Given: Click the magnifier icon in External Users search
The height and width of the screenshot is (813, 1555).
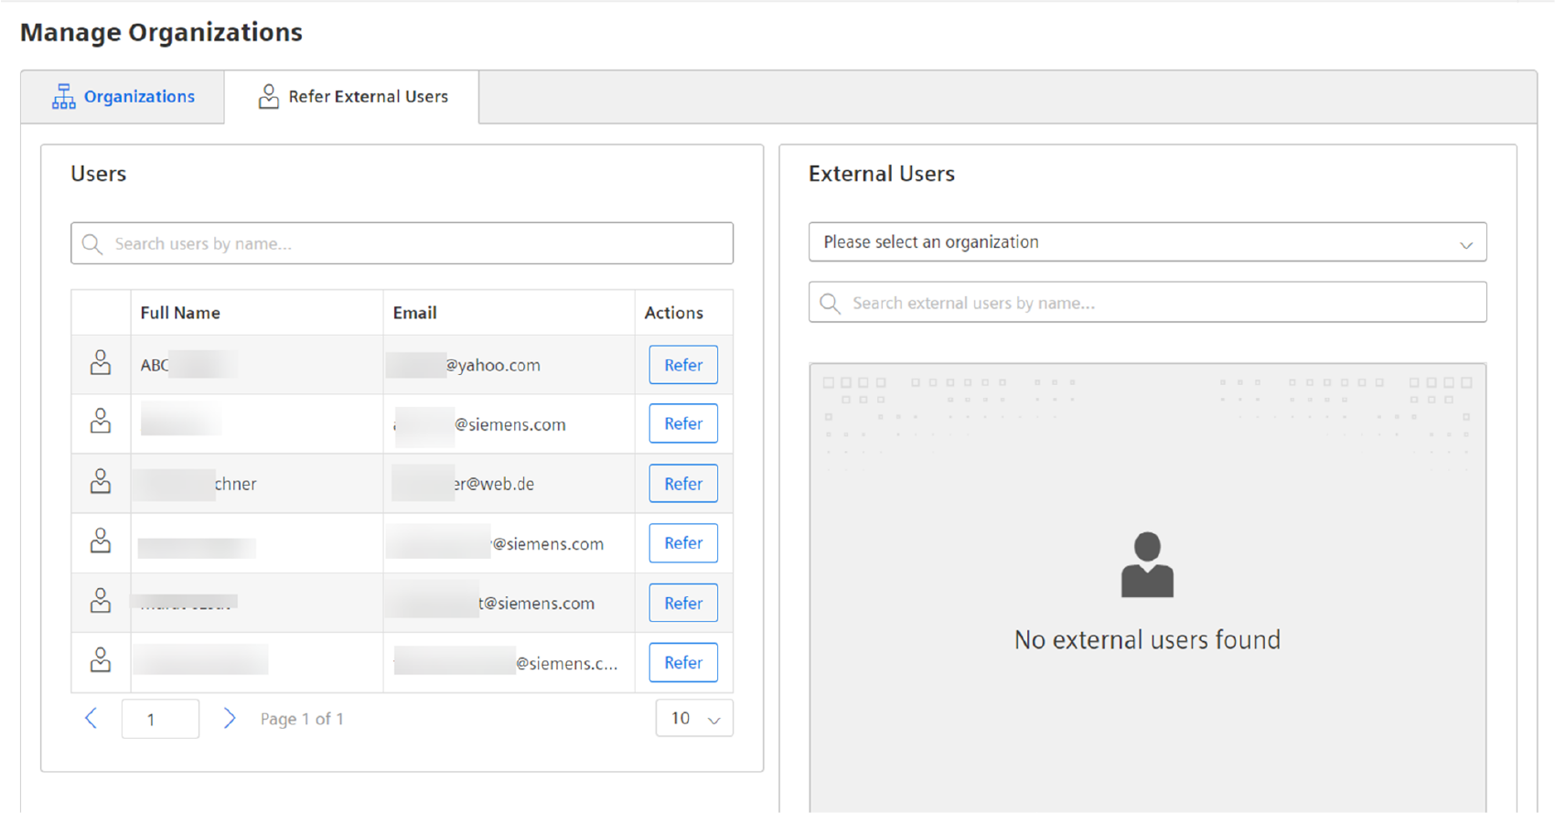Looking at the screenshot, I should coord(830,304).
